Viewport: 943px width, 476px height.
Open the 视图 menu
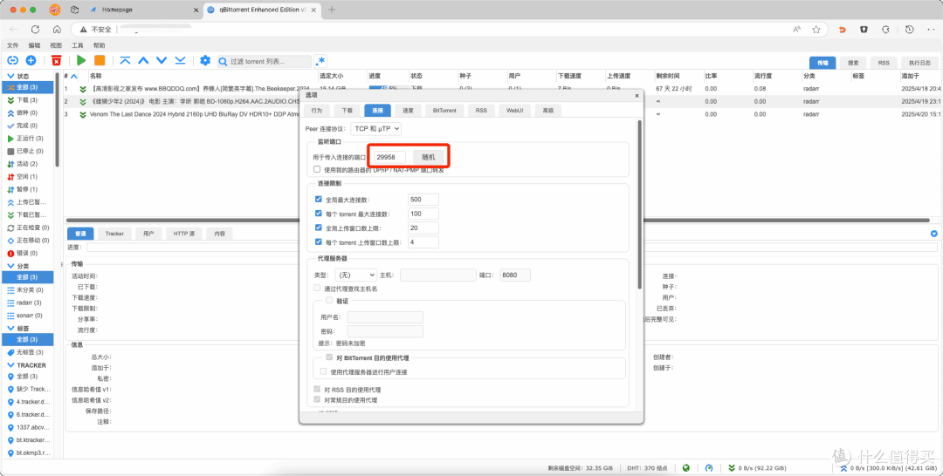(56, 45)
